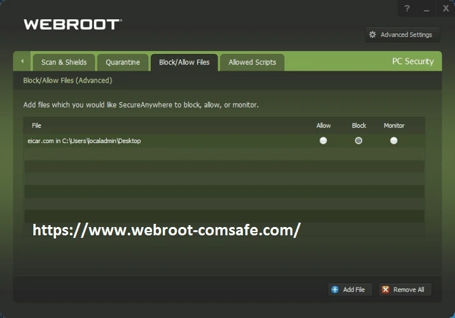This screenshot has height=318, width=455.
Task: Open the Quarantine tab
Action: pyautogui.click(x=123, y=62)
